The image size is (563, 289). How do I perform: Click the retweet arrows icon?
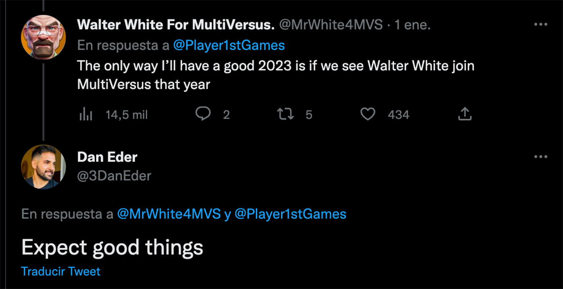286,114
